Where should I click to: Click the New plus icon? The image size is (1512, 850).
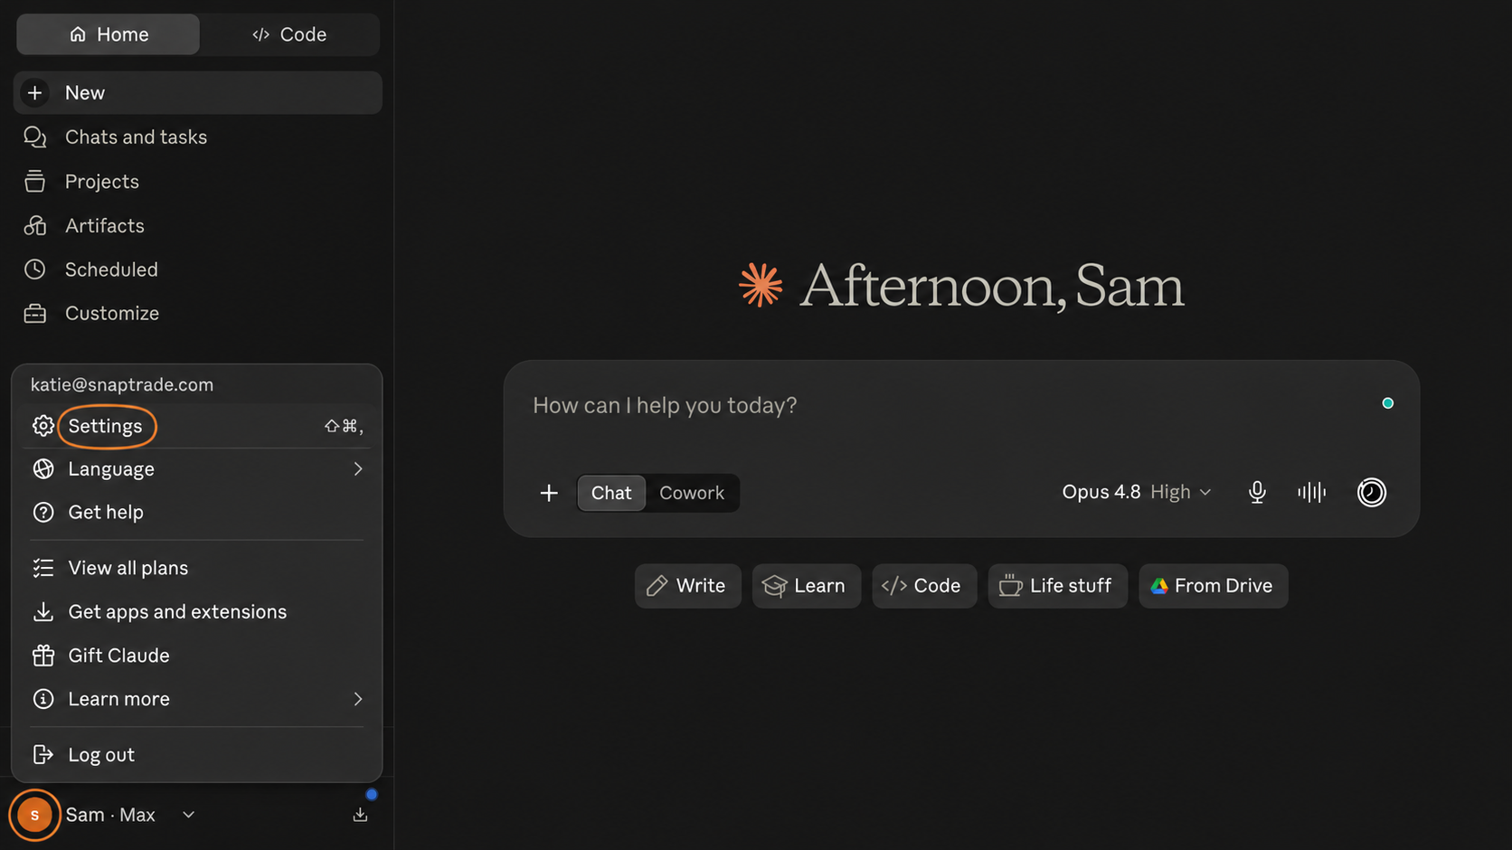pos(34,93)
